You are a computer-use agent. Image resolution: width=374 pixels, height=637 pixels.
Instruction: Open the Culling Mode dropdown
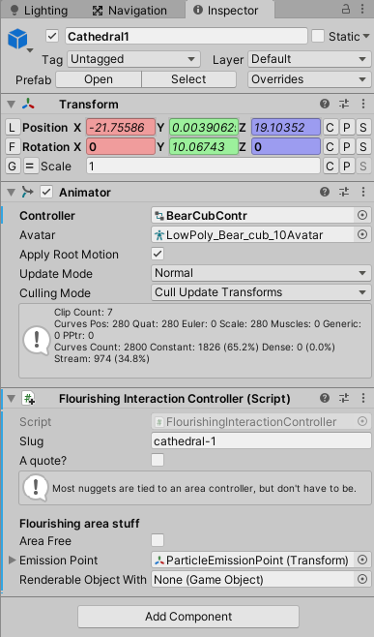click(x=261, y=292)
